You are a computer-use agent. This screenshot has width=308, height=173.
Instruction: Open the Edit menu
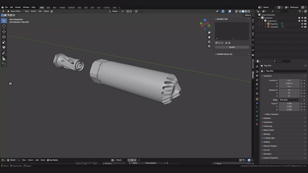[x=11, y=7]
